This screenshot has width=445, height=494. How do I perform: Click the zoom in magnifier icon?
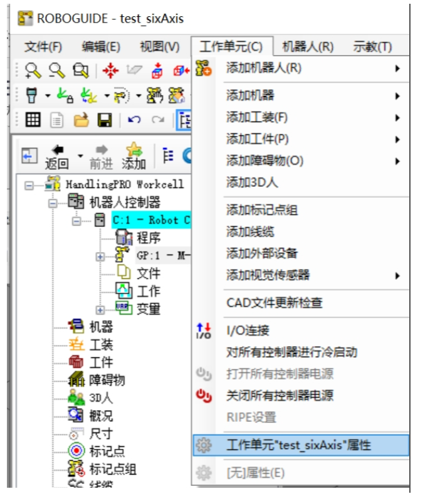(33, 70)
